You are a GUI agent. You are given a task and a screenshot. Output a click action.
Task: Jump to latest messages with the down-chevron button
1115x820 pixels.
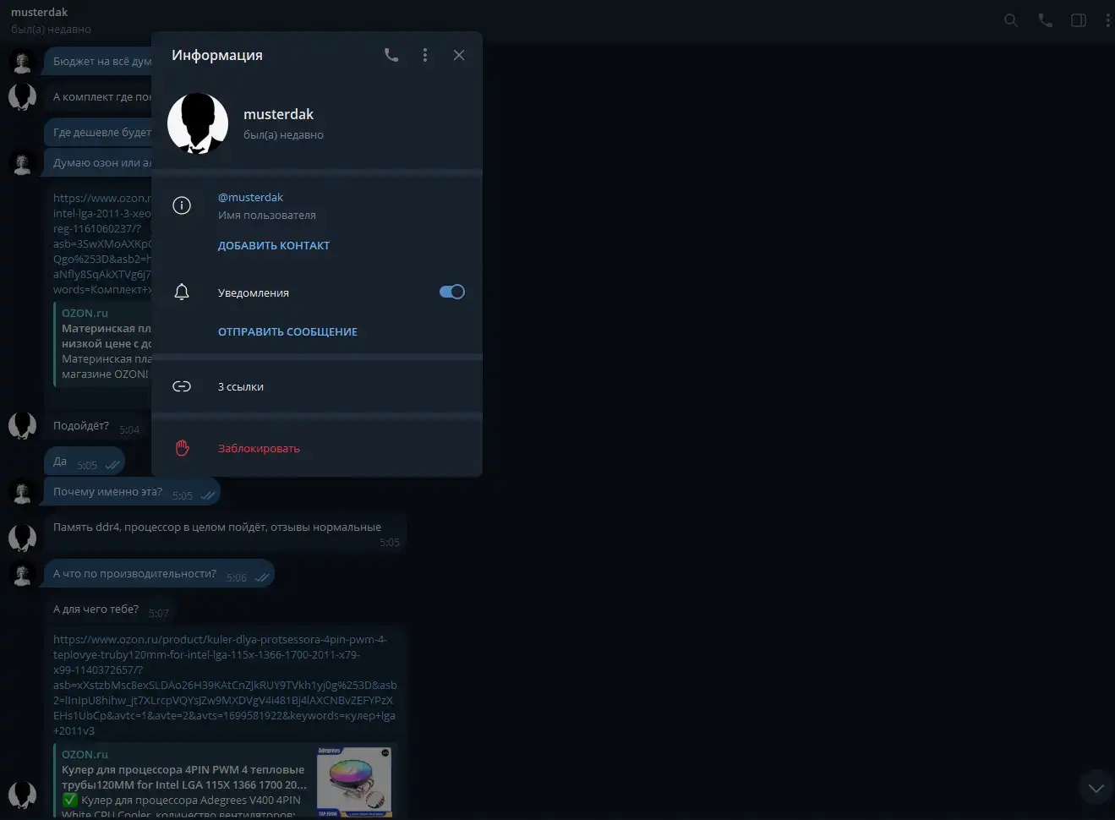(x=1096, y=788)
